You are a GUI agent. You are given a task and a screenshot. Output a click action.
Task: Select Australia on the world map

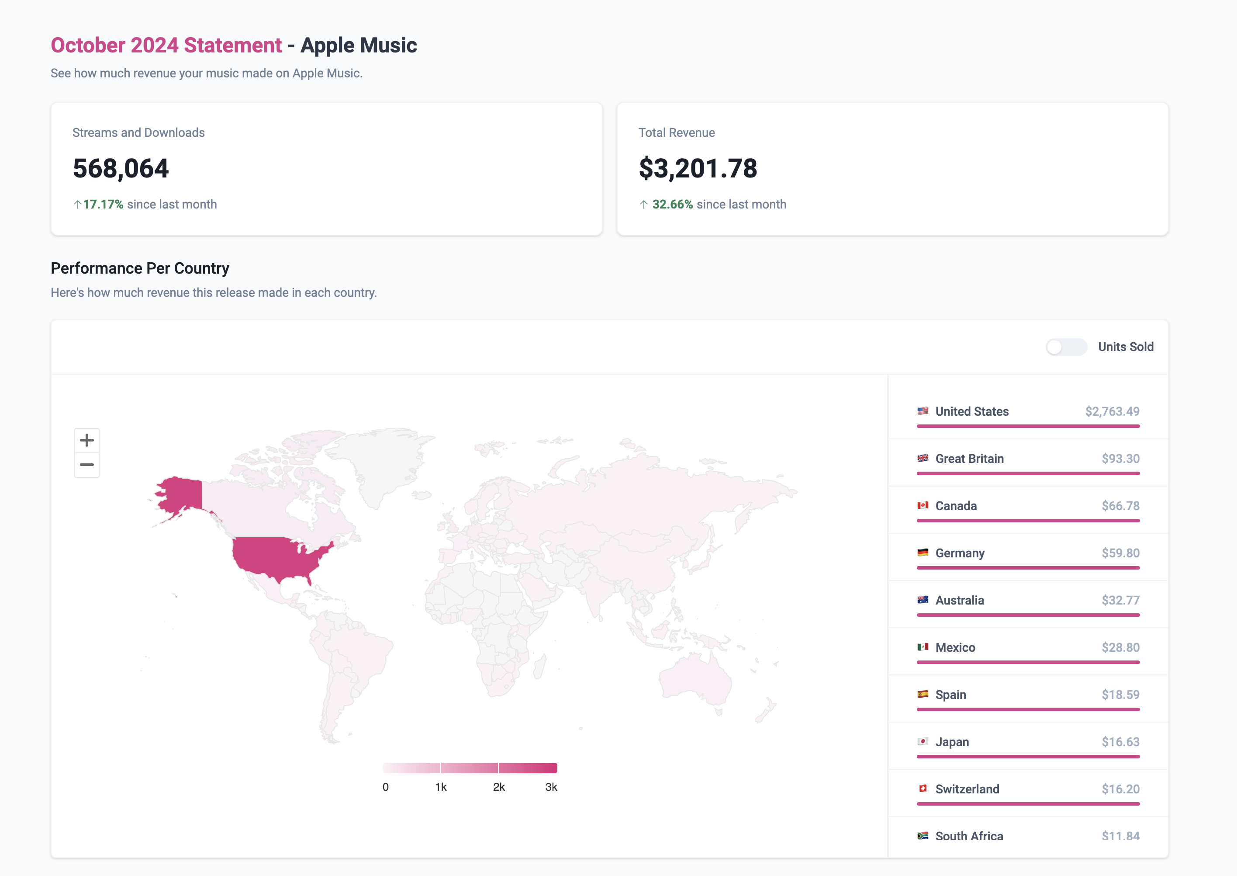(x=695, y=680)
